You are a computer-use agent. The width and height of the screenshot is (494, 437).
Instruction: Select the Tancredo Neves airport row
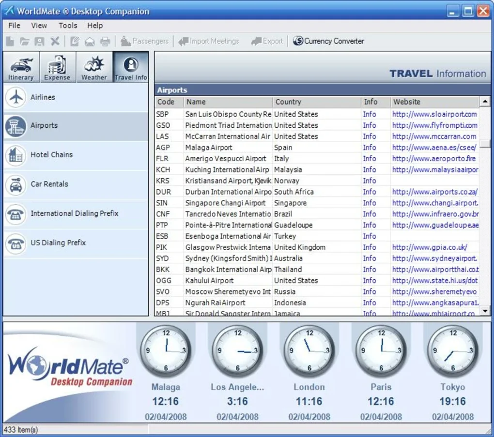[x=317, y=214]
